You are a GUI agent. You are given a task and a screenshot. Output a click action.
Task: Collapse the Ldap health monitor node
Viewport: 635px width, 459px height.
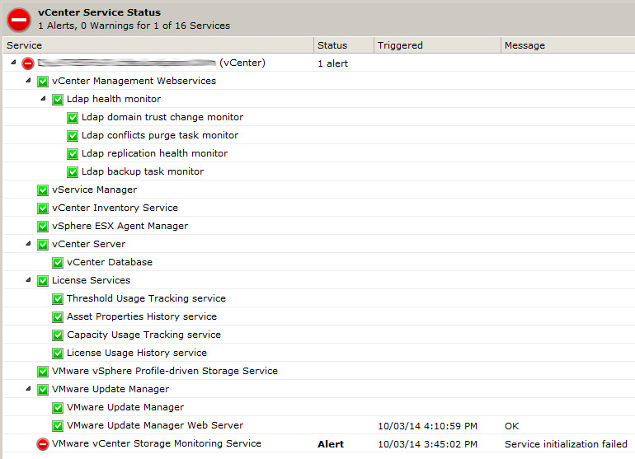(x=43, y=98)
